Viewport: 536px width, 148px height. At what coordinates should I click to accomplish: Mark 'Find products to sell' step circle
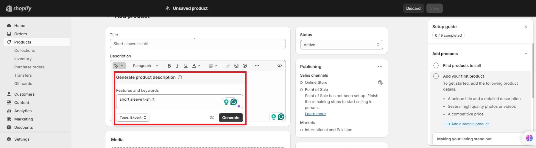click(436, 65)
